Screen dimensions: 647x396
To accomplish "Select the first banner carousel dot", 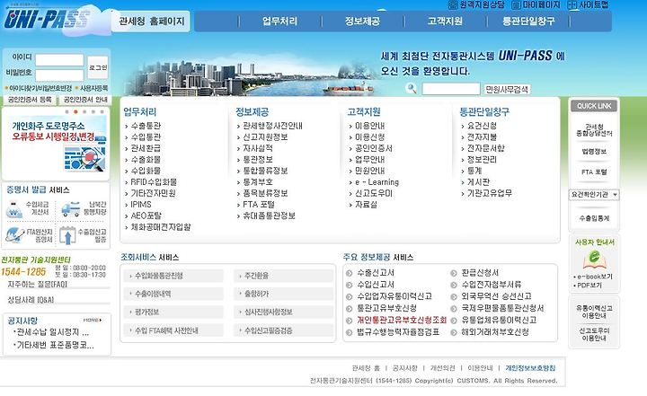I will pyautogui.click(x=66, y=111).
